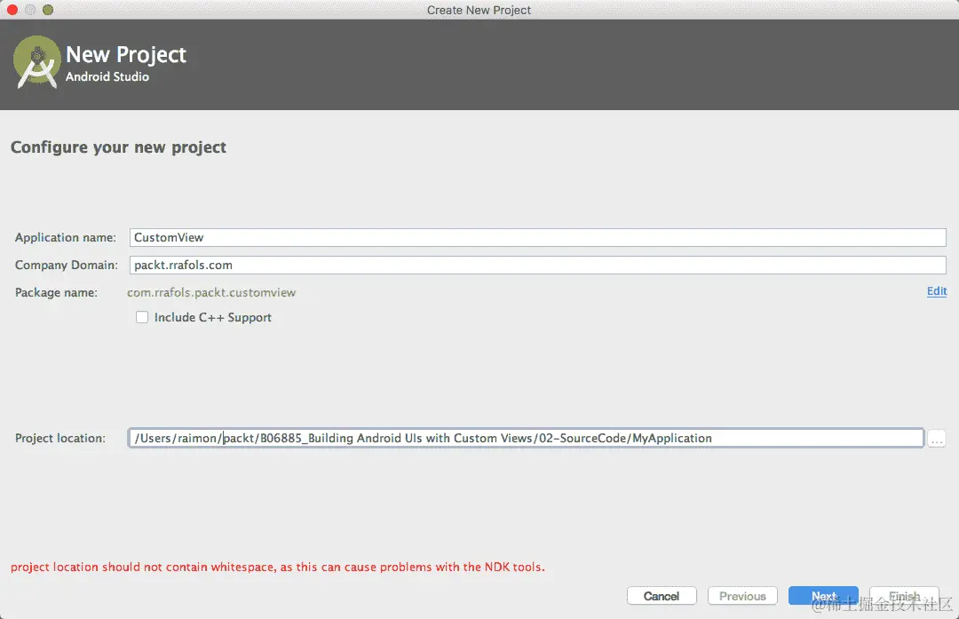Enable Include C++ Support checkbox
The image size is (959, 619).
tap(142, 317)
